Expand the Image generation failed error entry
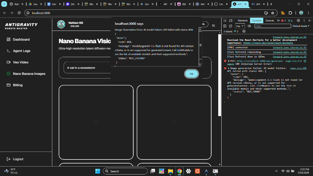Image resolution: width=313 pixels, height=176 pixels. coord(229,68)
